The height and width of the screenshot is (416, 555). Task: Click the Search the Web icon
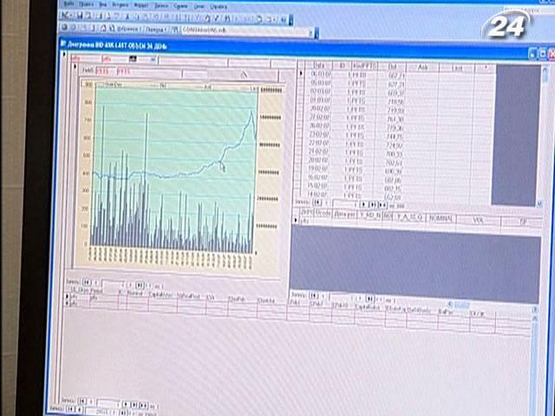pyautogui.click(x=111, y=29)
